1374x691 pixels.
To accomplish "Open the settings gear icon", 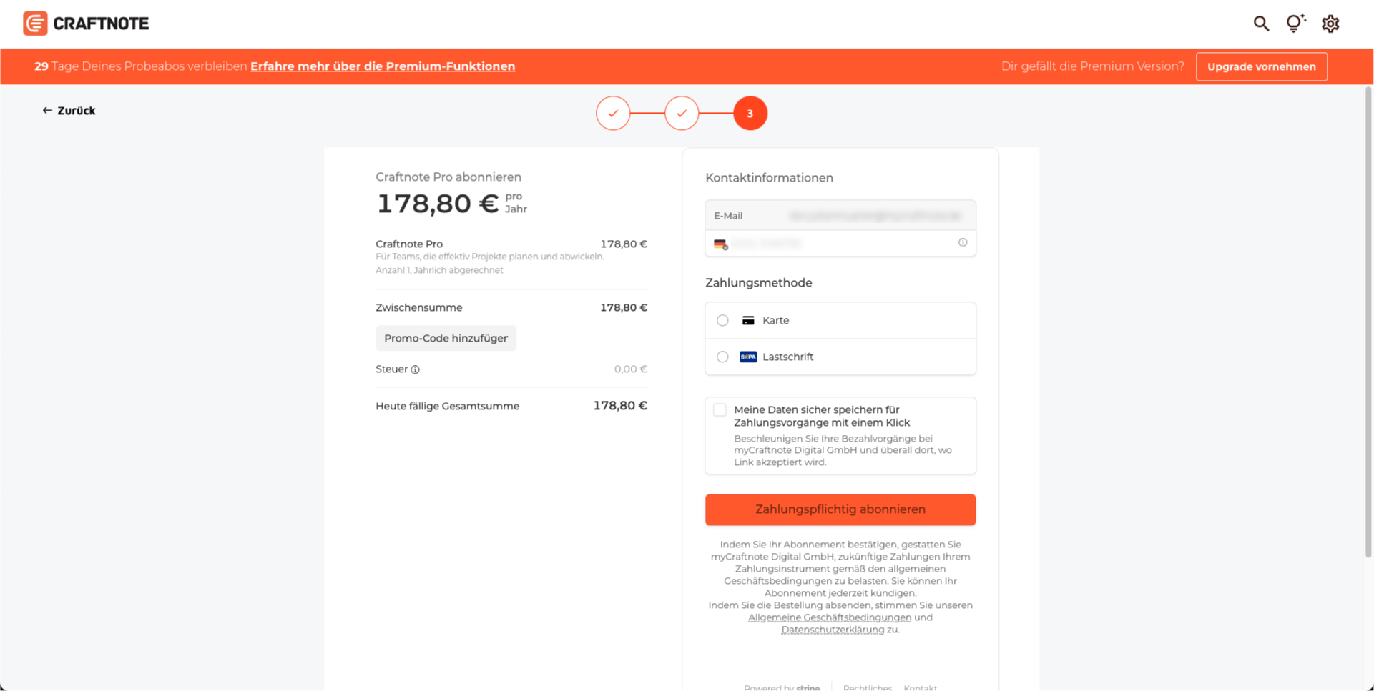I will pos(1330,24).
